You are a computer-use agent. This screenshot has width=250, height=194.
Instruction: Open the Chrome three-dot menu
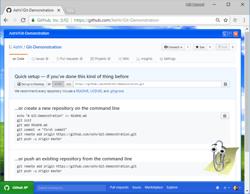244,20
